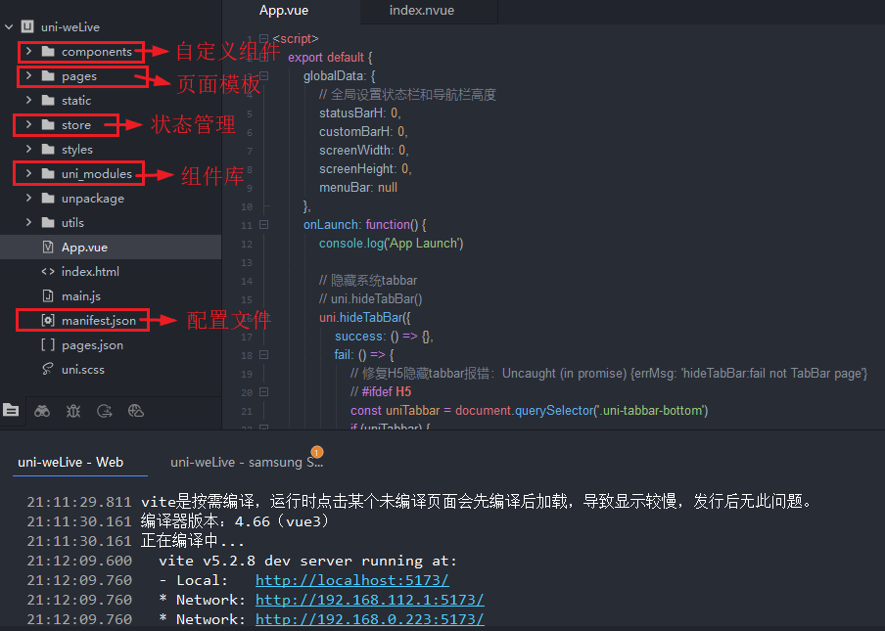Open the debug bug icon
The width and height of the screenshot is (885, 631).
point(73,411)
